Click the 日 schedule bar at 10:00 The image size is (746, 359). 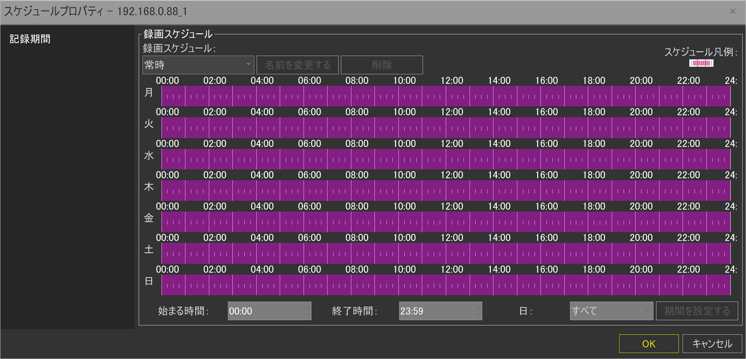point(399,285)
